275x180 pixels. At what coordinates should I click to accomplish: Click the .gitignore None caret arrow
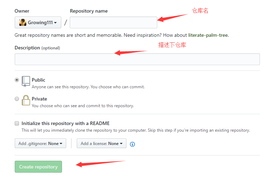click(61, 144)
